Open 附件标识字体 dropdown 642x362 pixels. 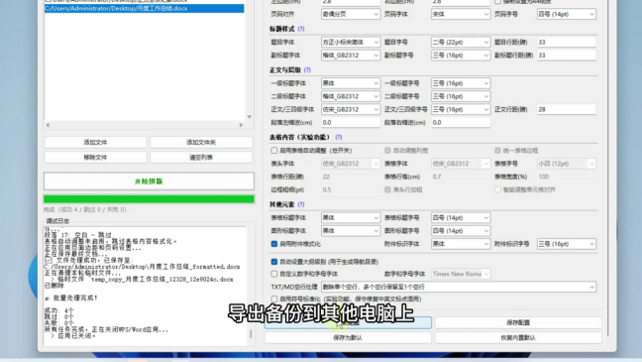[461, 244]
